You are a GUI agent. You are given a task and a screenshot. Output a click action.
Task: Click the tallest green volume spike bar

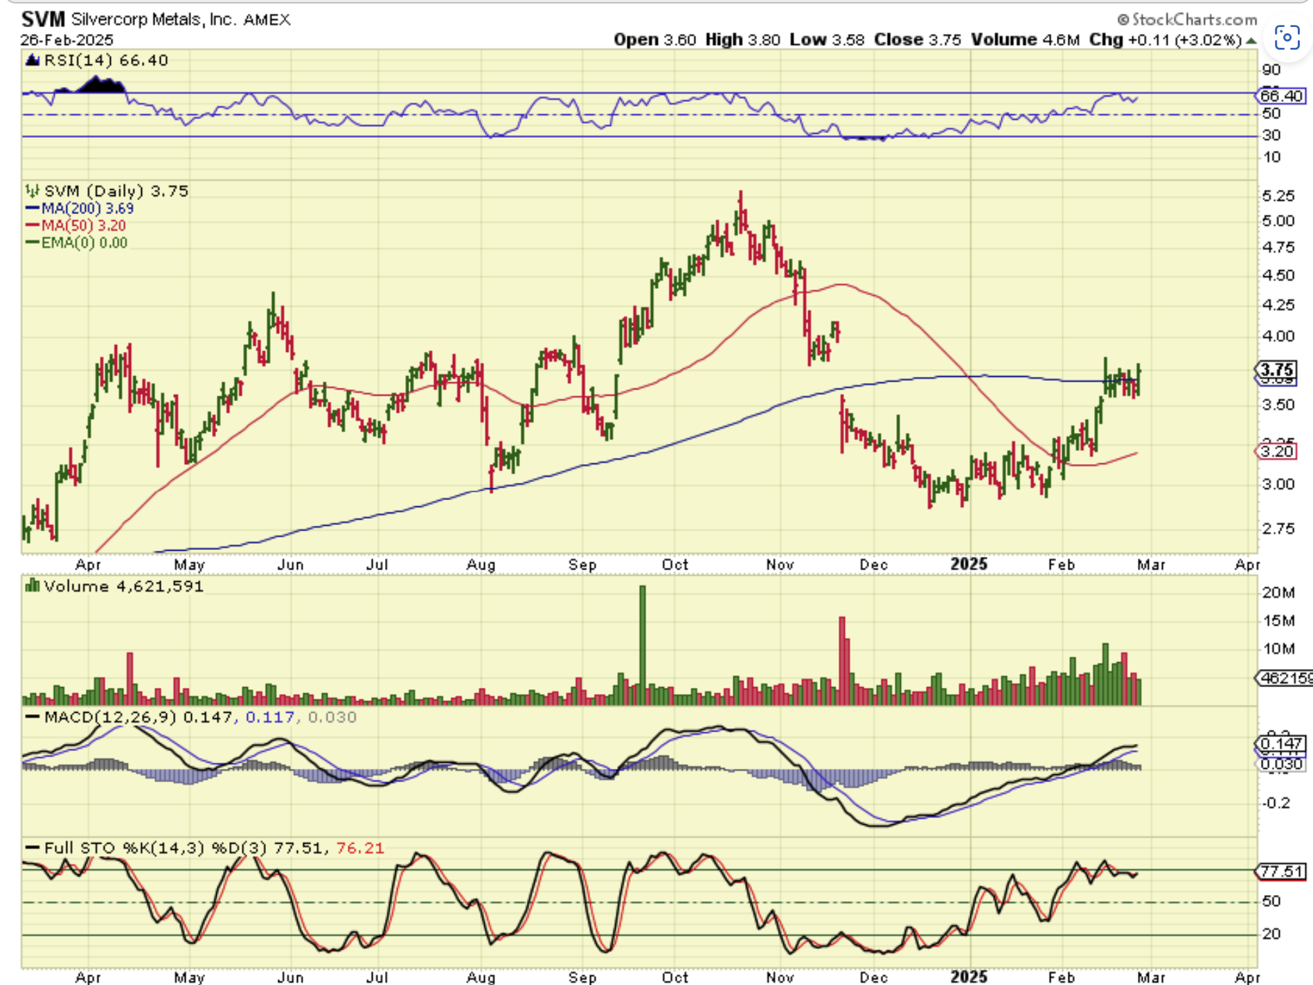(642, 645)
